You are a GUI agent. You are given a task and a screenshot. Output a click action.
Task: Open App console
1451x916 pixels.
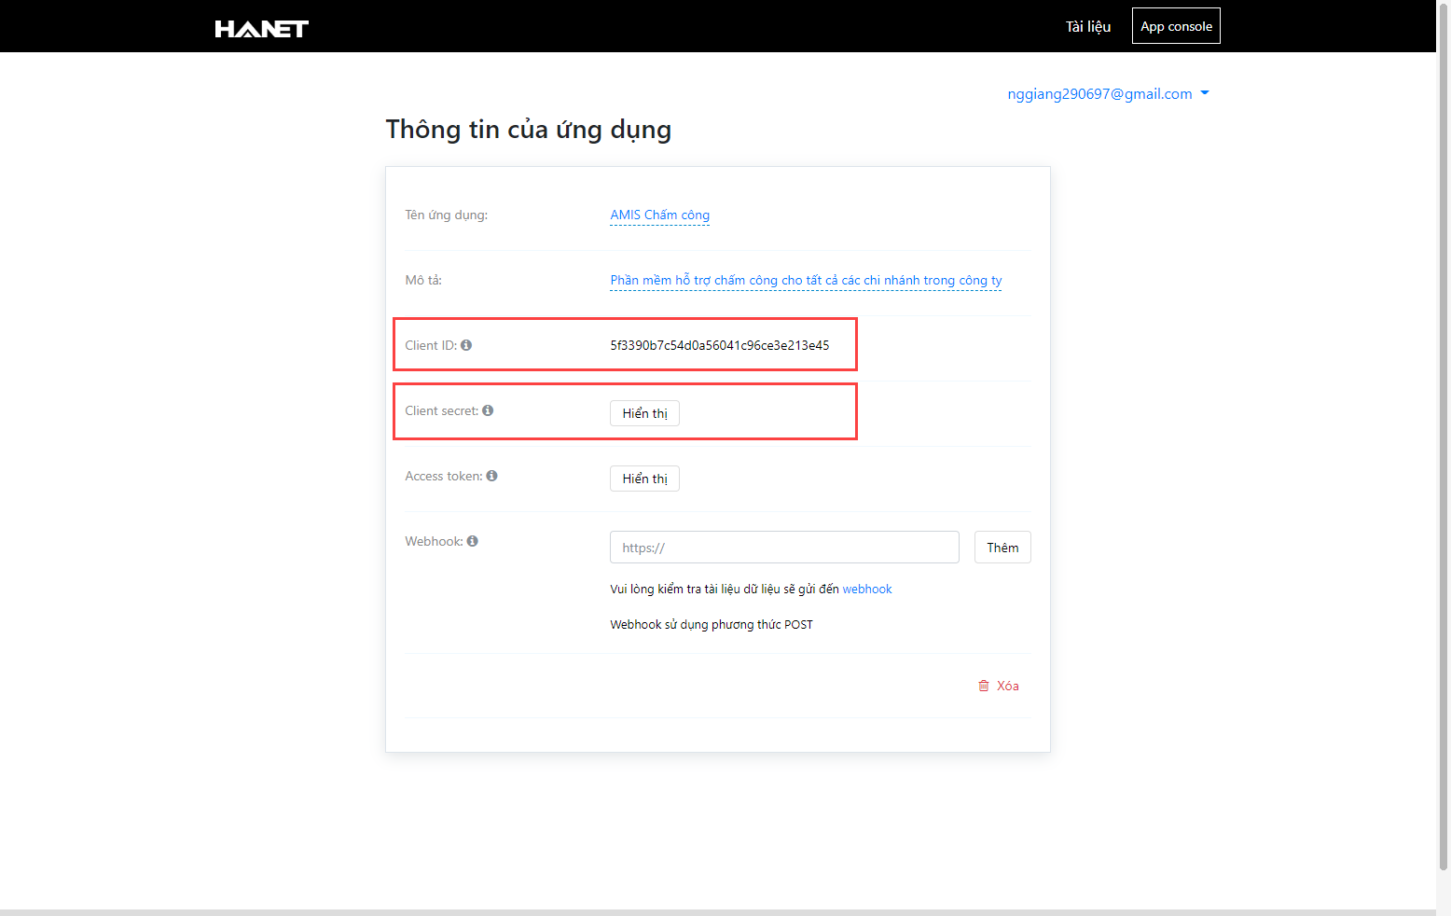point(1176,26)
